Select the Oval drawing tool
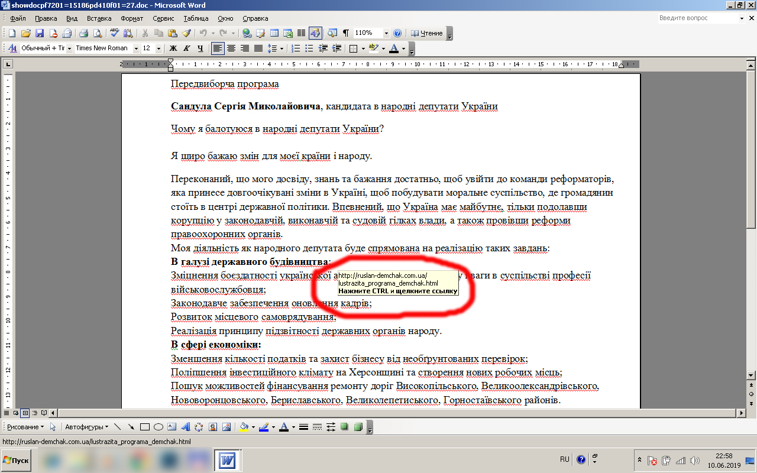Viewport: 757px width, 473px height. (x=158, y=427)
